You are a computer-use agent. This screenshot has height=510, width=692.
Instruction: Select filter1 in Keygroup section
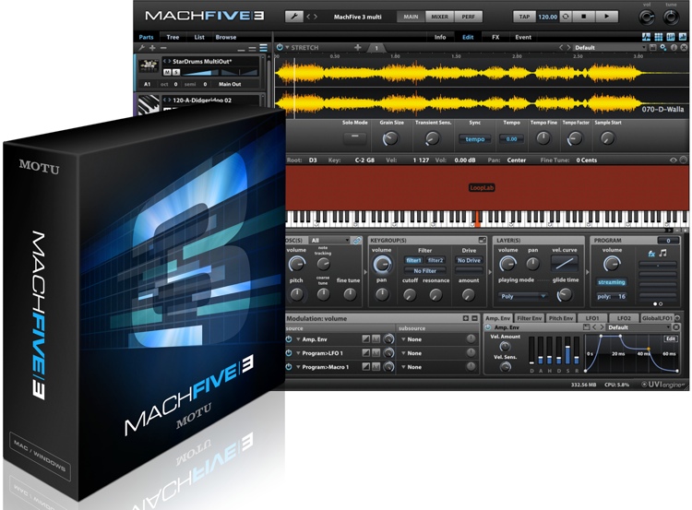point(413,260)
